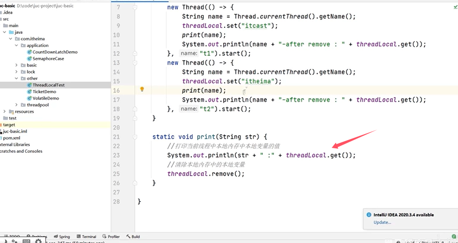Click line number 23 in the gutter
This screenshot has height=243, width=458.
(116, 155)
